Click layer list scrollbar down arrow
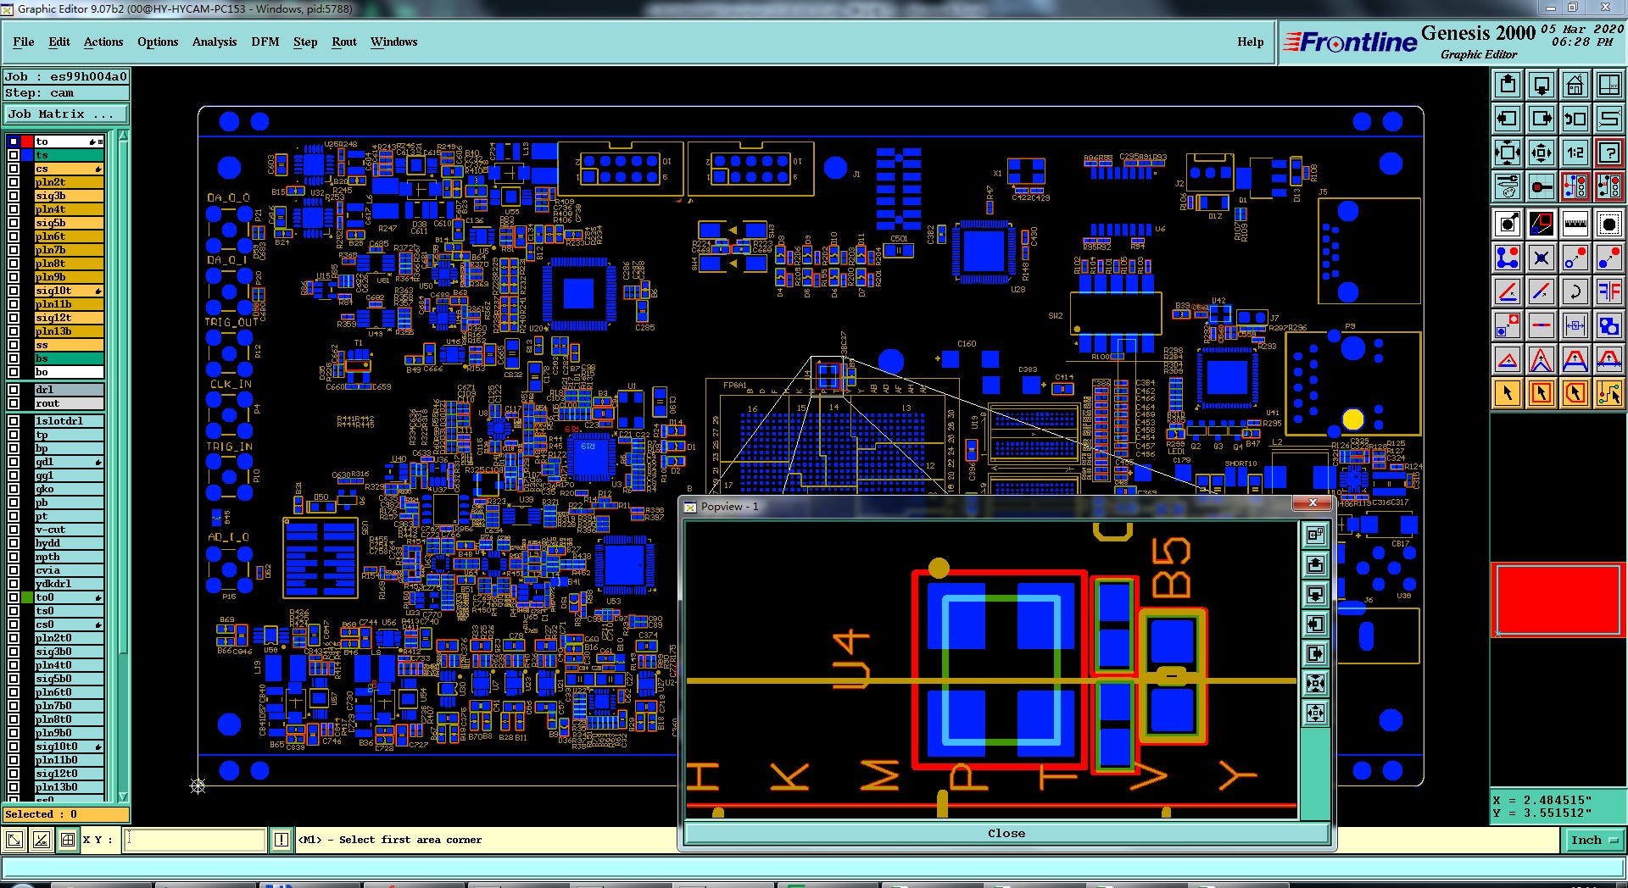Image resolution: width=1628 pixels, height=888 pixels. (123, 796)
